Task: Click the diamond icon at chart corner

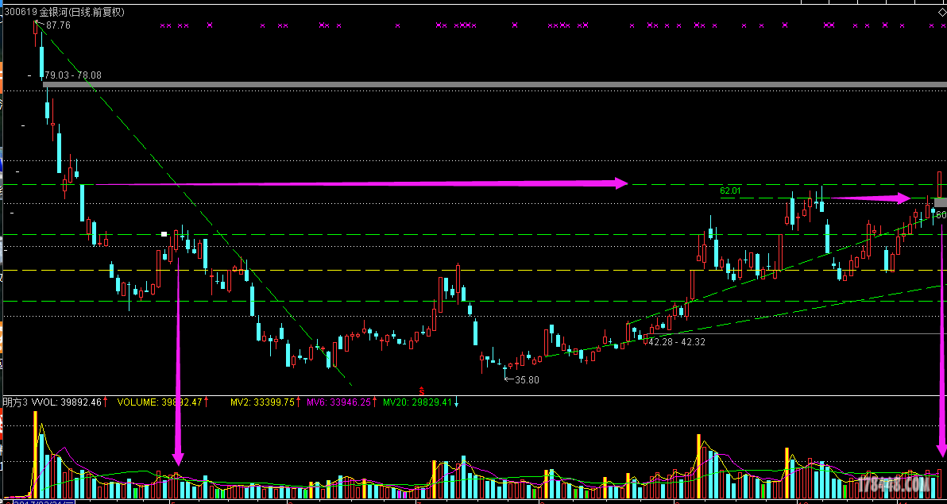Action: point(943,11)
